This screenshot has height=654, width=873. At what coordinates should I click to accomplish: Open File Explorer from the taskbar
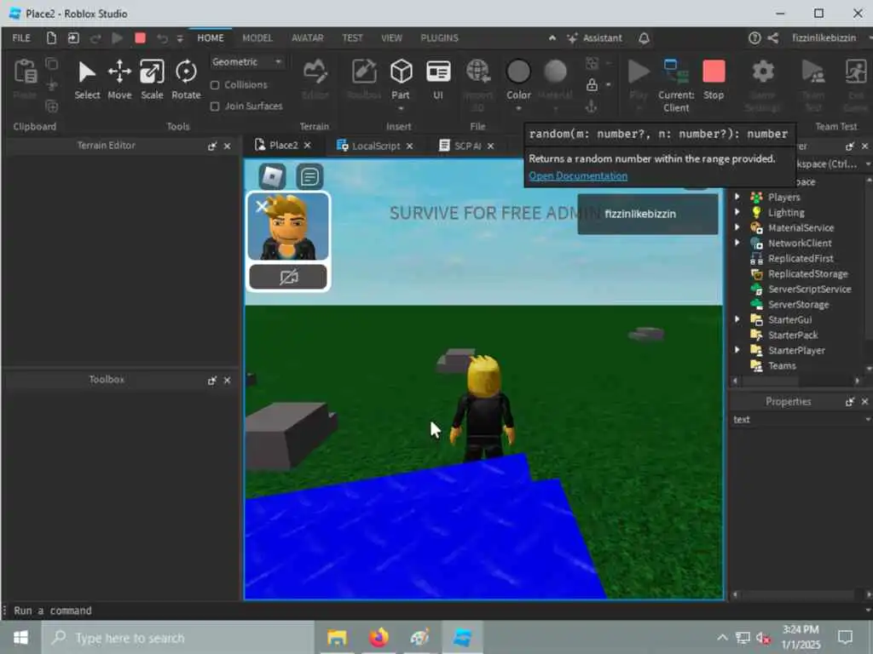tap(337, 638)
